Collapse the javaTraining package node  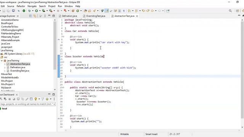coord(2,61)
